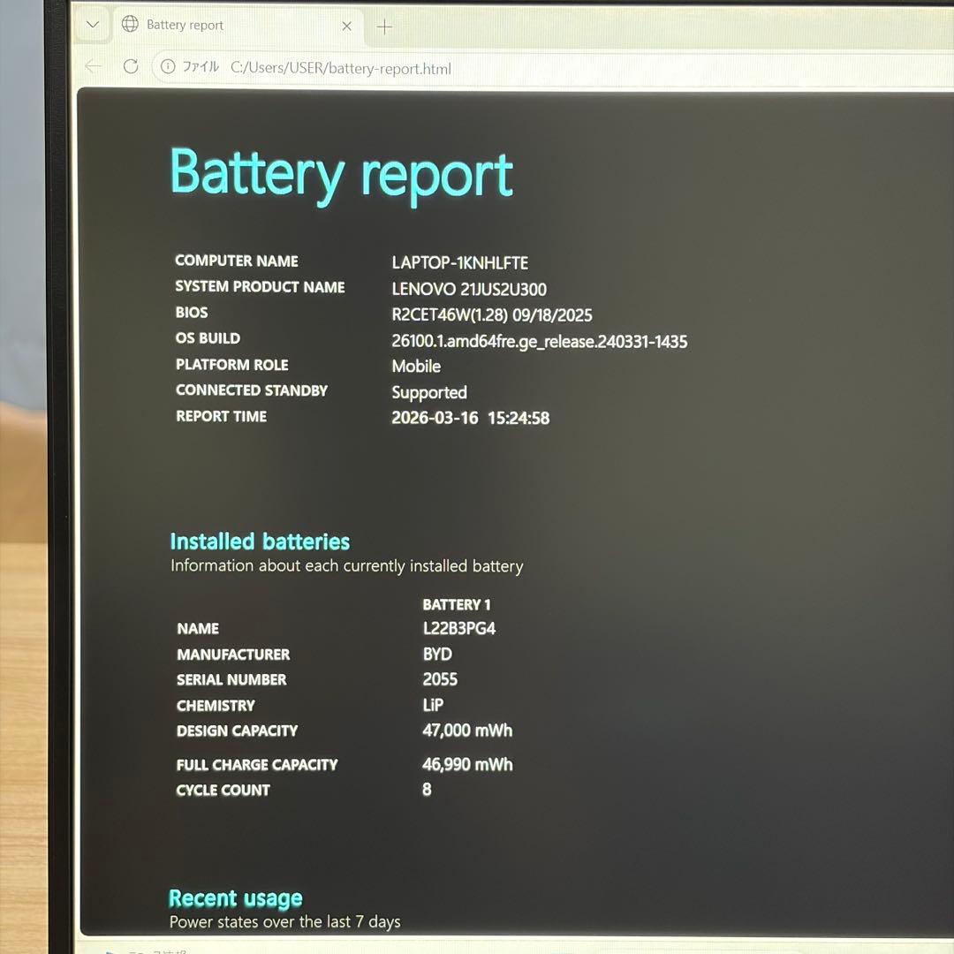Screen dimensions: 954x954
Task: Click the page refresh icon
Action: (131, 66)
